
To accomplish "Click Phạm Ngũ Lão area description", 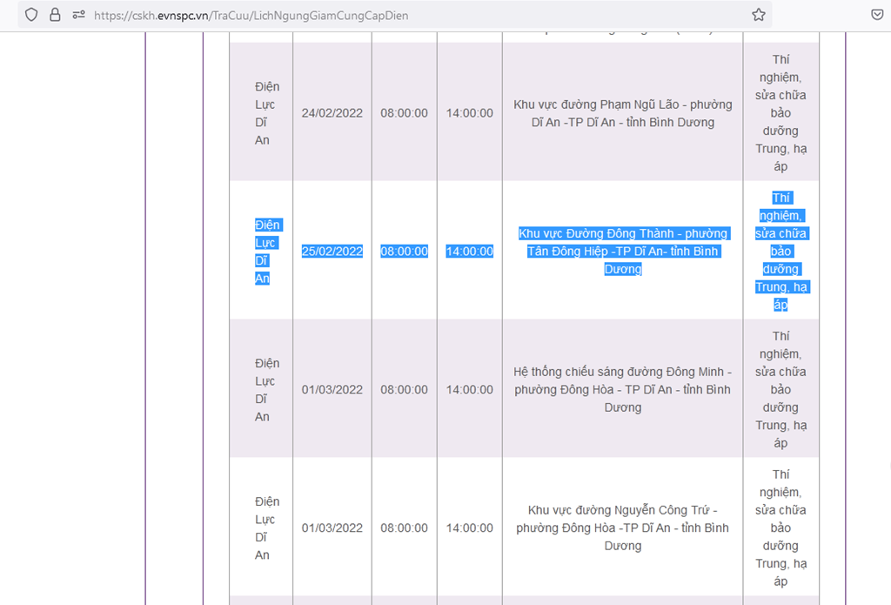I will tap(623, 113).
